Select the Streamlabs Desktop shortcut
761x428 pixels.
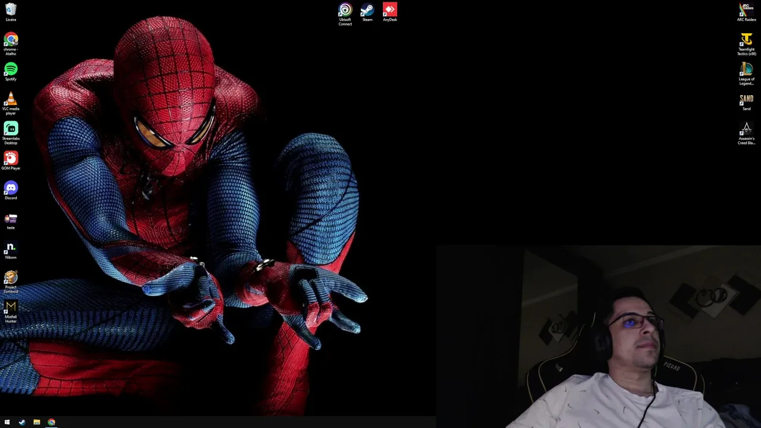pyautogui.click(x=11, y=133)
